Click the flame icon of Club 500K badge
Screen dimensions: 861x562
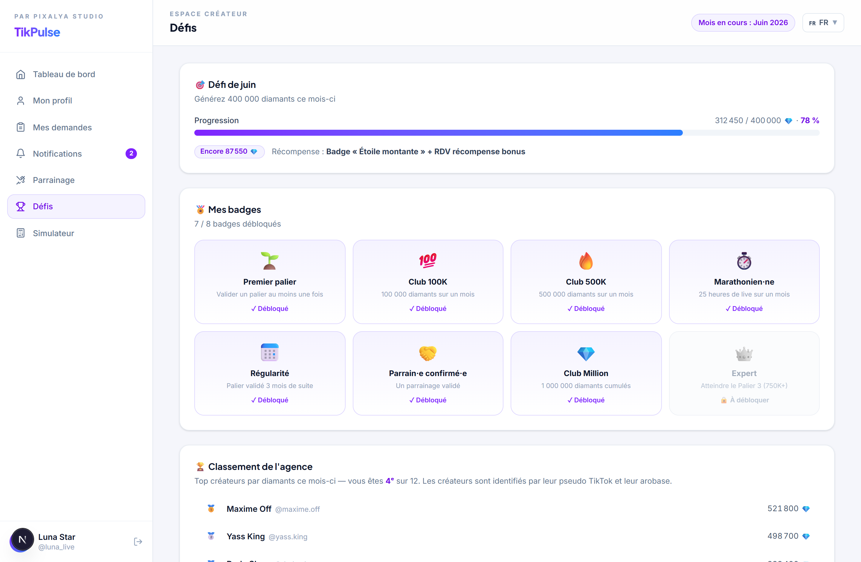tap(586, 261)
